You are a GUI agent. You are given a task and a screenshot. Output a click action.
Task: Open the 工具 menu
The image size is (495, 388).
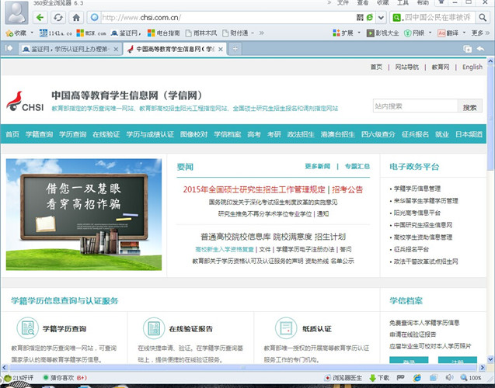[403, 3]
